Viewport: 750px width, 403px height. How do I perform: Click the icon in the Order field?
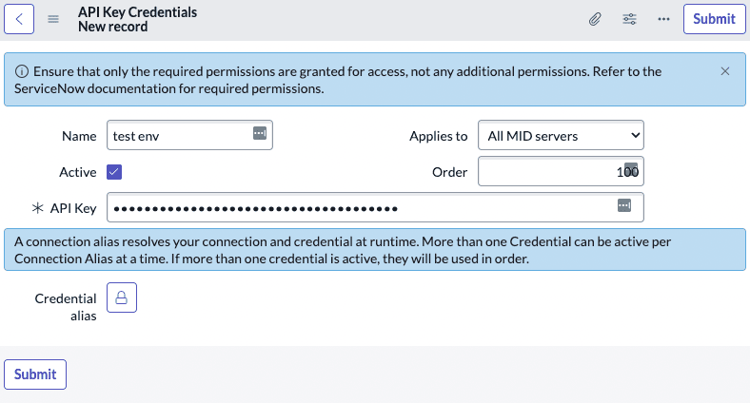click(631, 169)
